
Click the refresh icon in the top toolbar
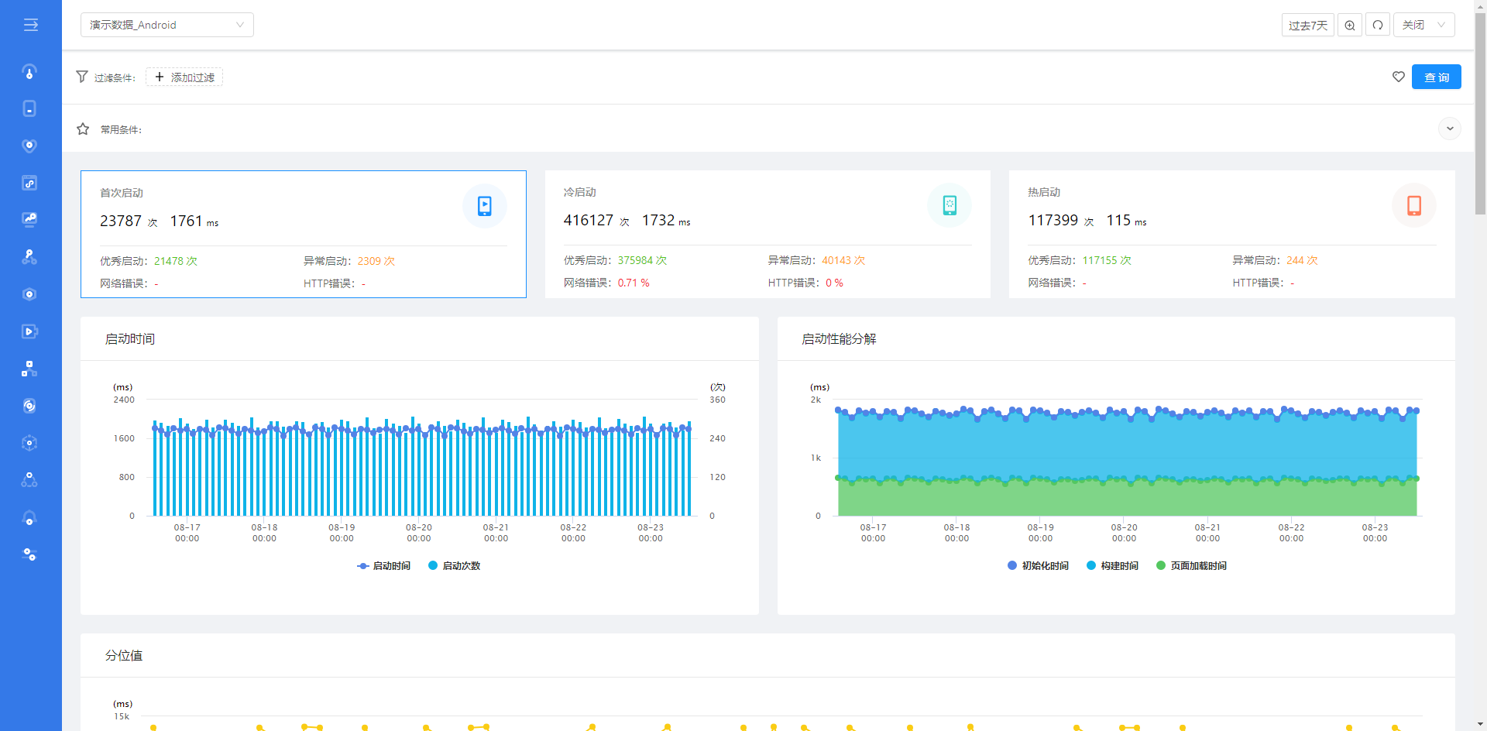(1378, 25)
